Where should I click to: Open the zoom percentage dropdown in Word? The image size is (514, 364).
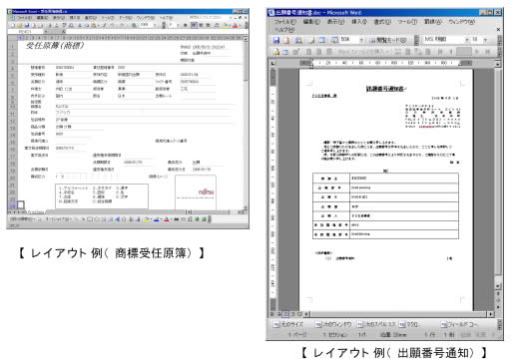pos(361,40)
